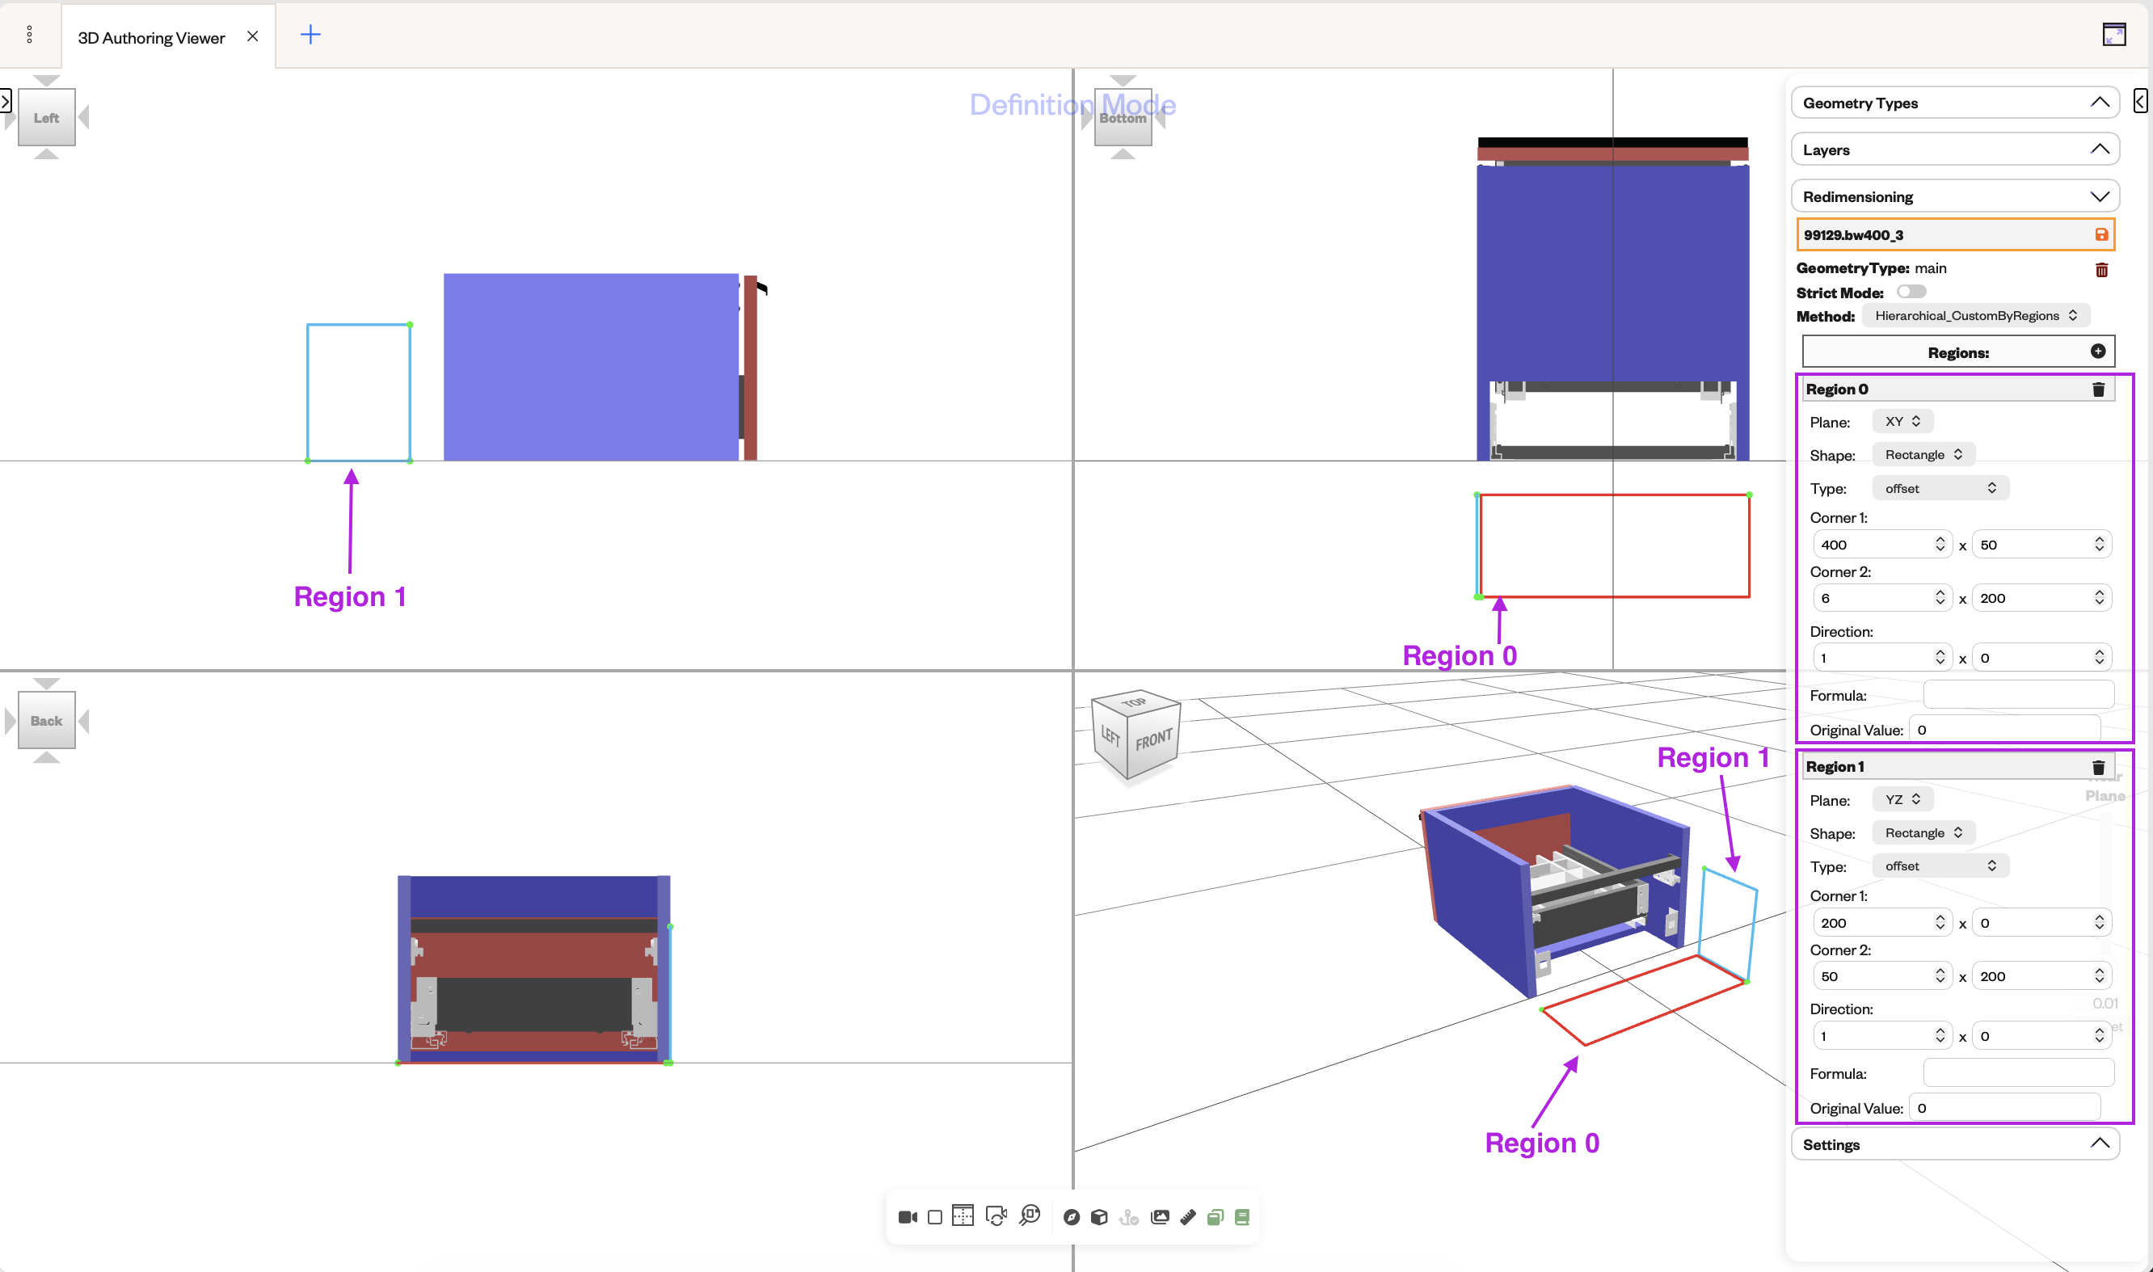Open Region 1 Type dropdown offset
The image size is (2153, 1272).
(1940, 866)
